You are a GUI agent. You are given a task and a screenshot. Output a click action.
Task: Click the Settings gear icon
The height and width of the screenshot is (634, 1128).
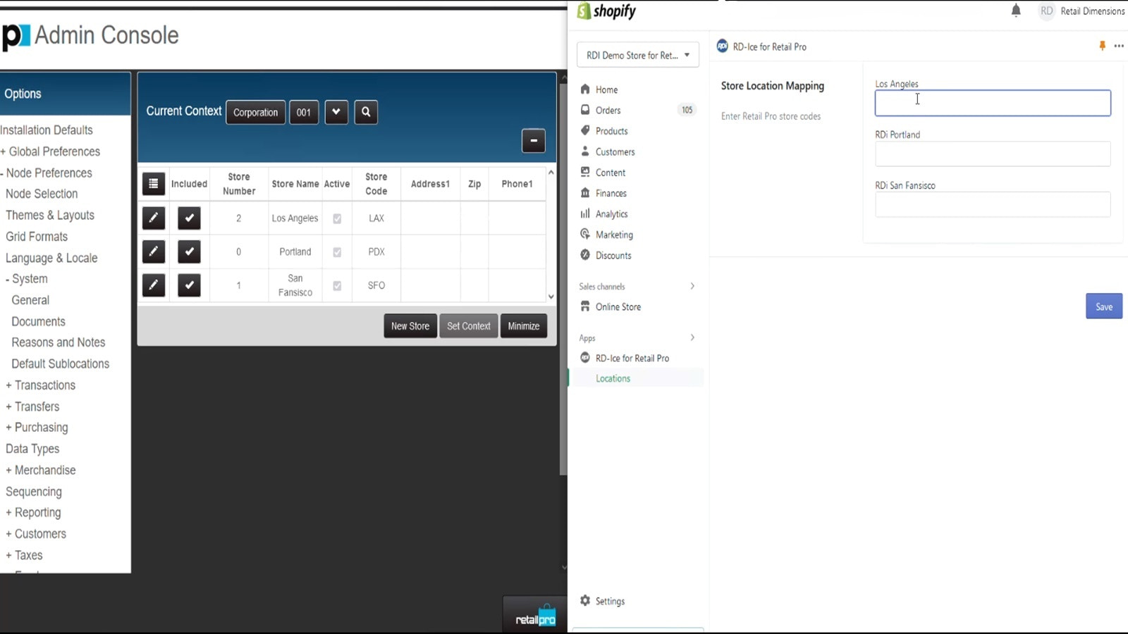[x=585, y=601]
